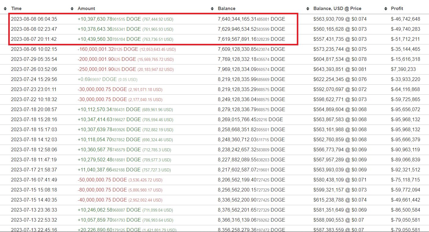Click USD balance $588,090,553 @ $0.07
The width and height of the screenshot is (429, 232).
coord(339,220)
